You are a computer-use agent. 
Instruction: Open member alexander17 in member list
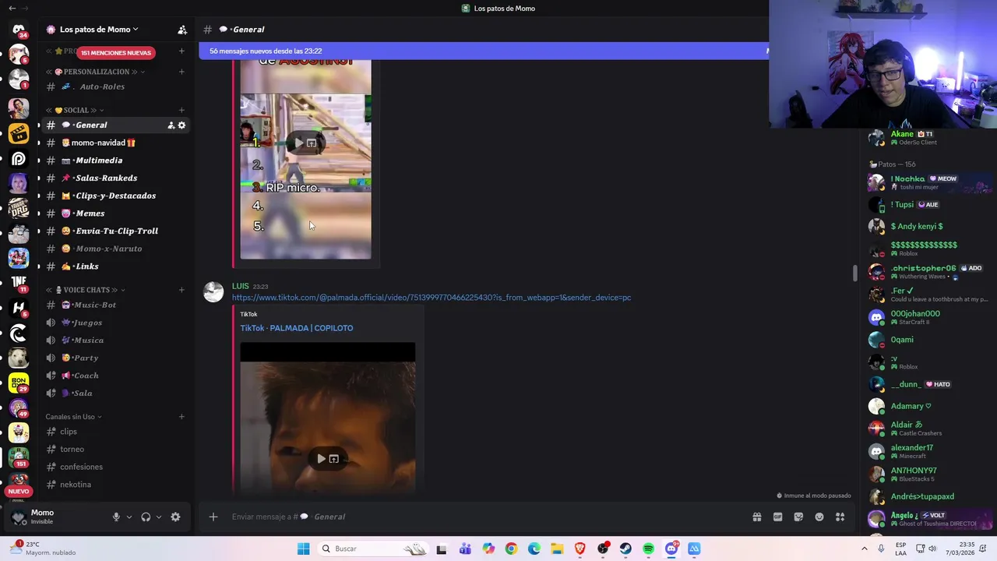point(927,451)
